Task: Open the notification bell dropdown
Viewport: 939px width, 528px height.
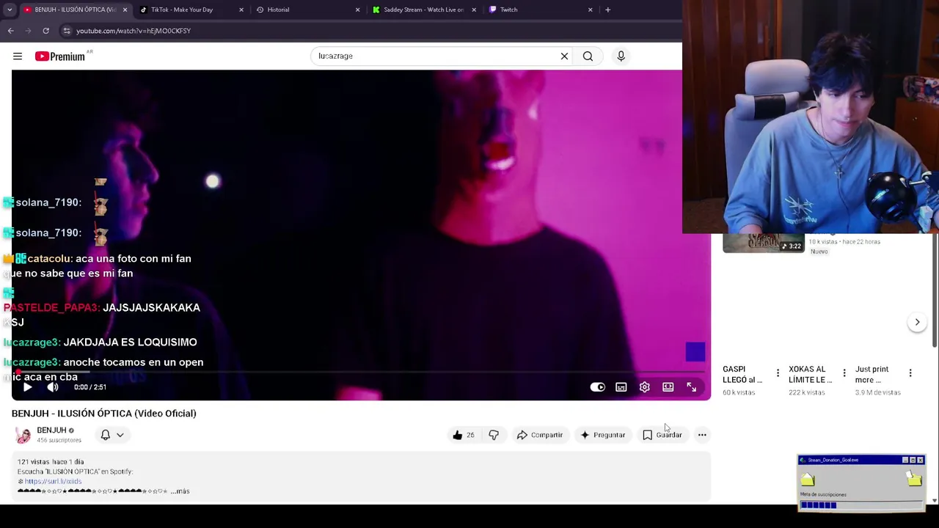Action: 112,435
